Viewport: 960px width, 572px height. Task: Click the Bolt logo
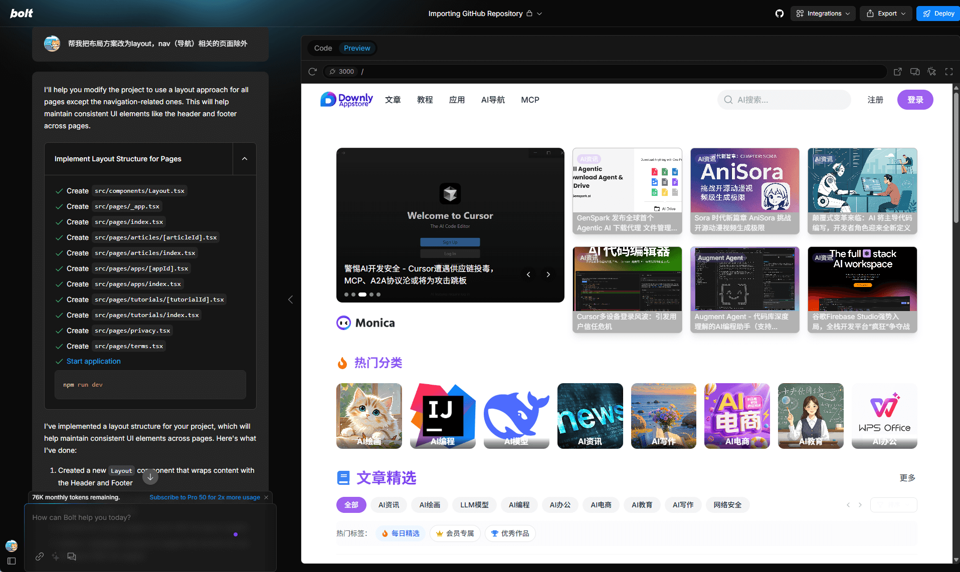(22, 14)
